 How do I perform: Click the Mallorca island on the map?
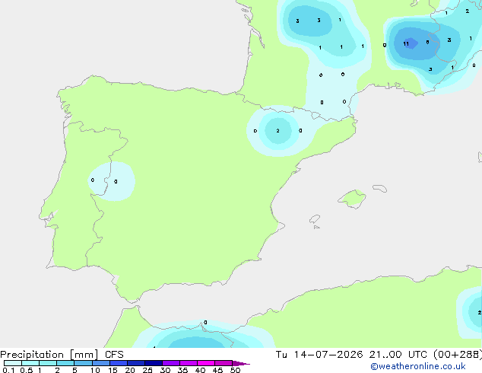[x=352, y=199]
